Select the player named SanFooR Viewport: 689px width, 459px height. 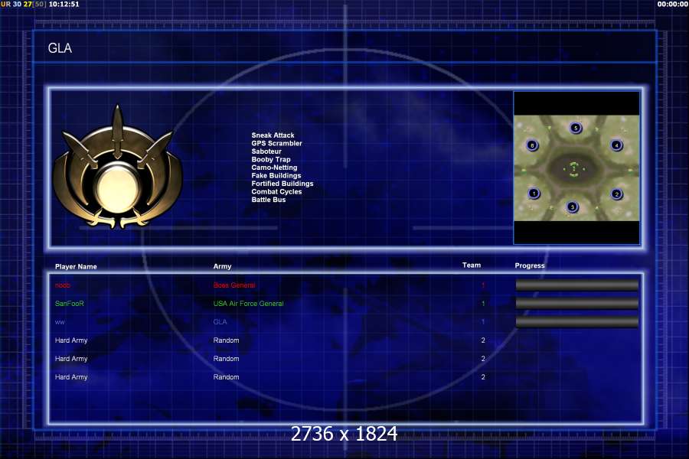click(x=70, y=304)
